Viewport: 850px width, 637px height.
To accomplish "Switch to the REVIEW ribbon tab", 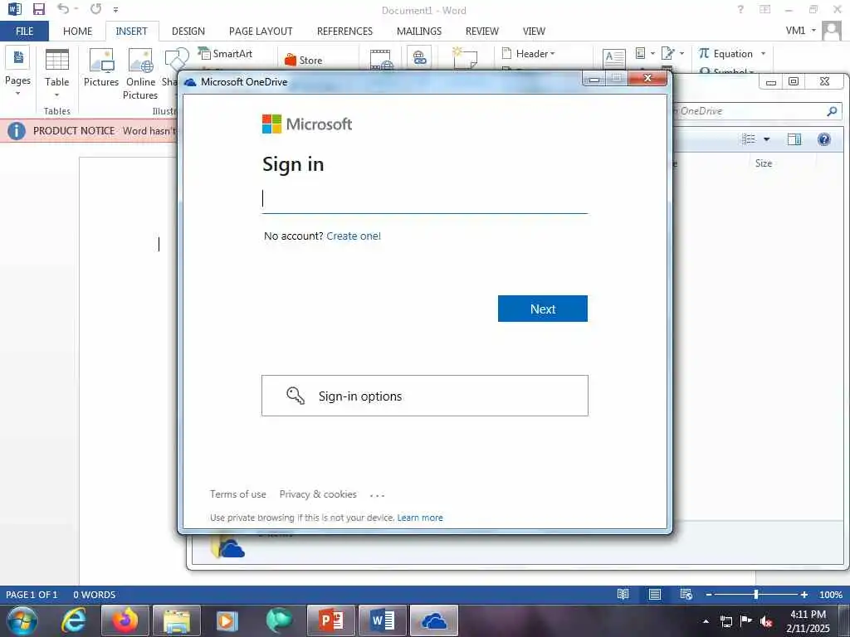I will tap(482, 31).
